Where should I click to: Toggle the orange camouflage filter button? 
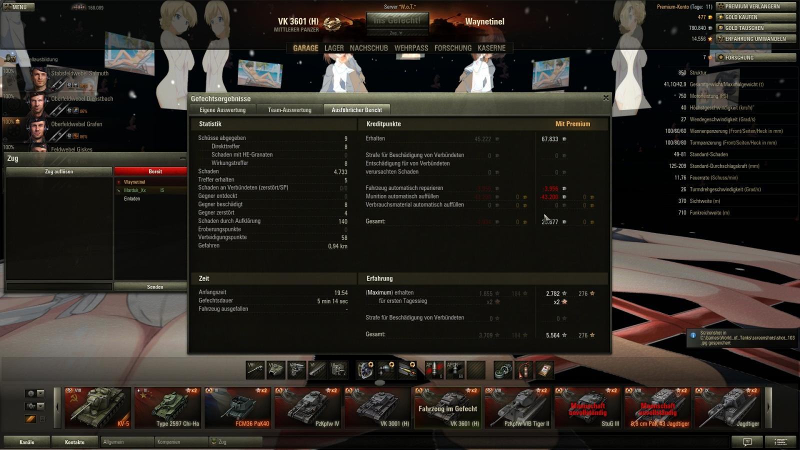point(30,419)
